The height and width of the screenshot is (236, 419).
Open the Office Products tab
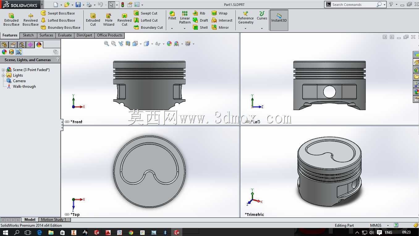[x=110, y=35]
